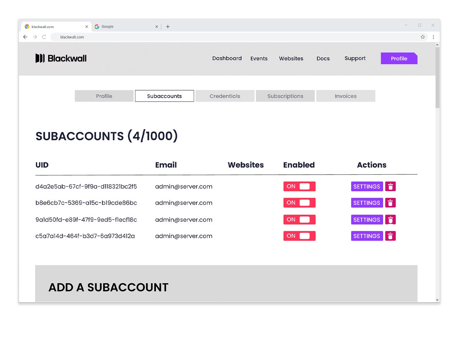Viewport: 460px width, 345px height.
Task: Select UID d4a2e5ab-67cf-9f9a-d118321bc2f5
Action: [x=86, y=187]
